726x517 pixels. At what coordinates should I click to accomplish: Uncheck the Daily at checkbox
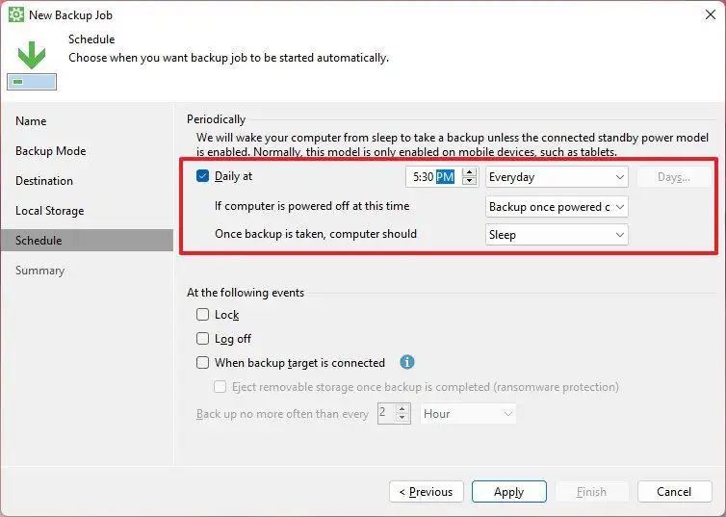203,176
